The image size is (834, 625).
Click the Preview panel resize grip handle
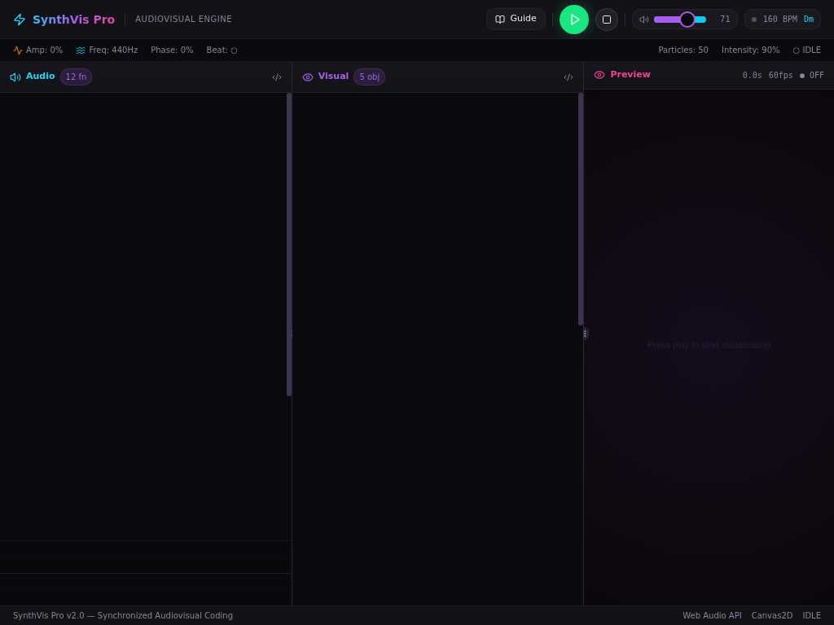click(585, 333)
